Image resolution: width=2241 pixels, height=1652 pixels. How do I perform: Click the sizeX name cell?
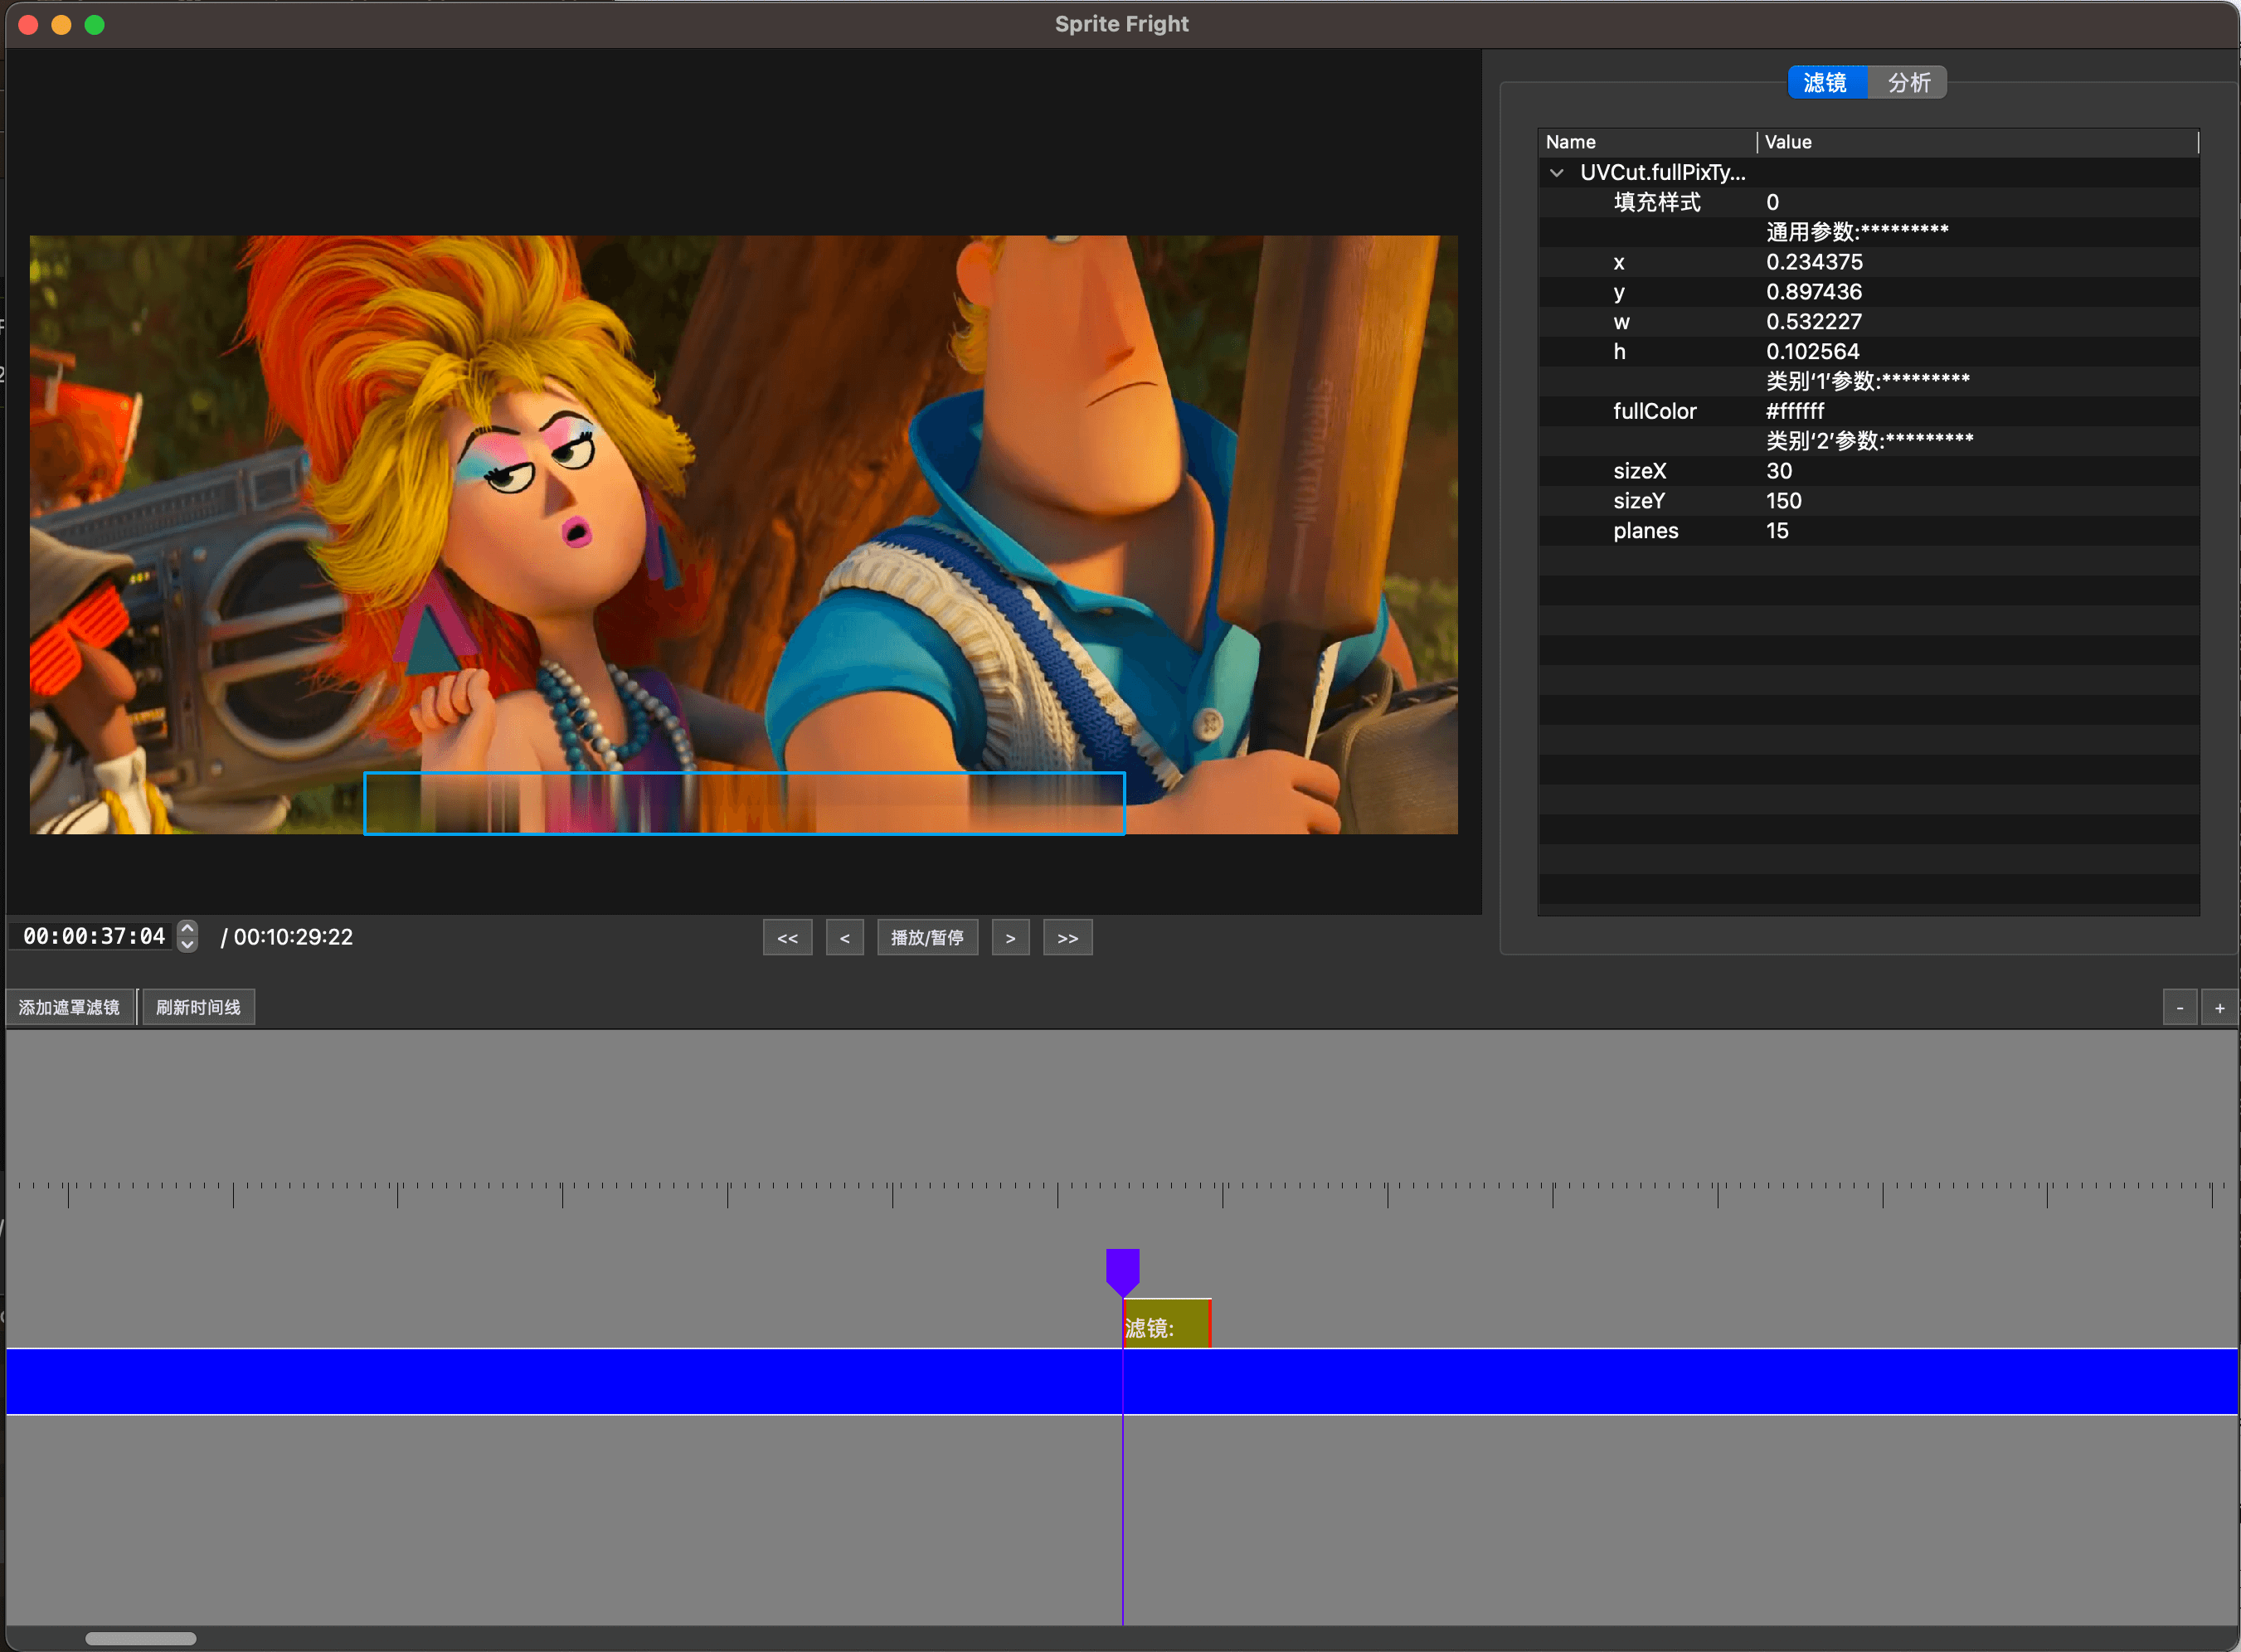pyautogui.click(x=1639, y=471)
